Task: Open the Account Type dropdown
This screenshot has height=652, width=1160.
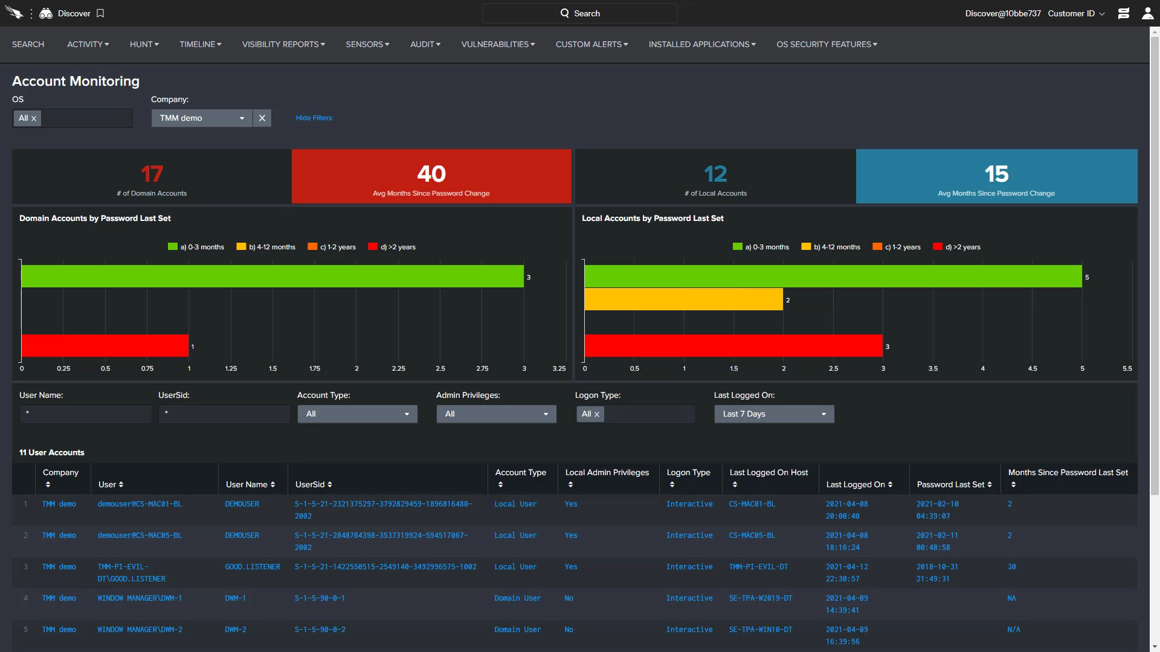Action: [x=357, y=414]
